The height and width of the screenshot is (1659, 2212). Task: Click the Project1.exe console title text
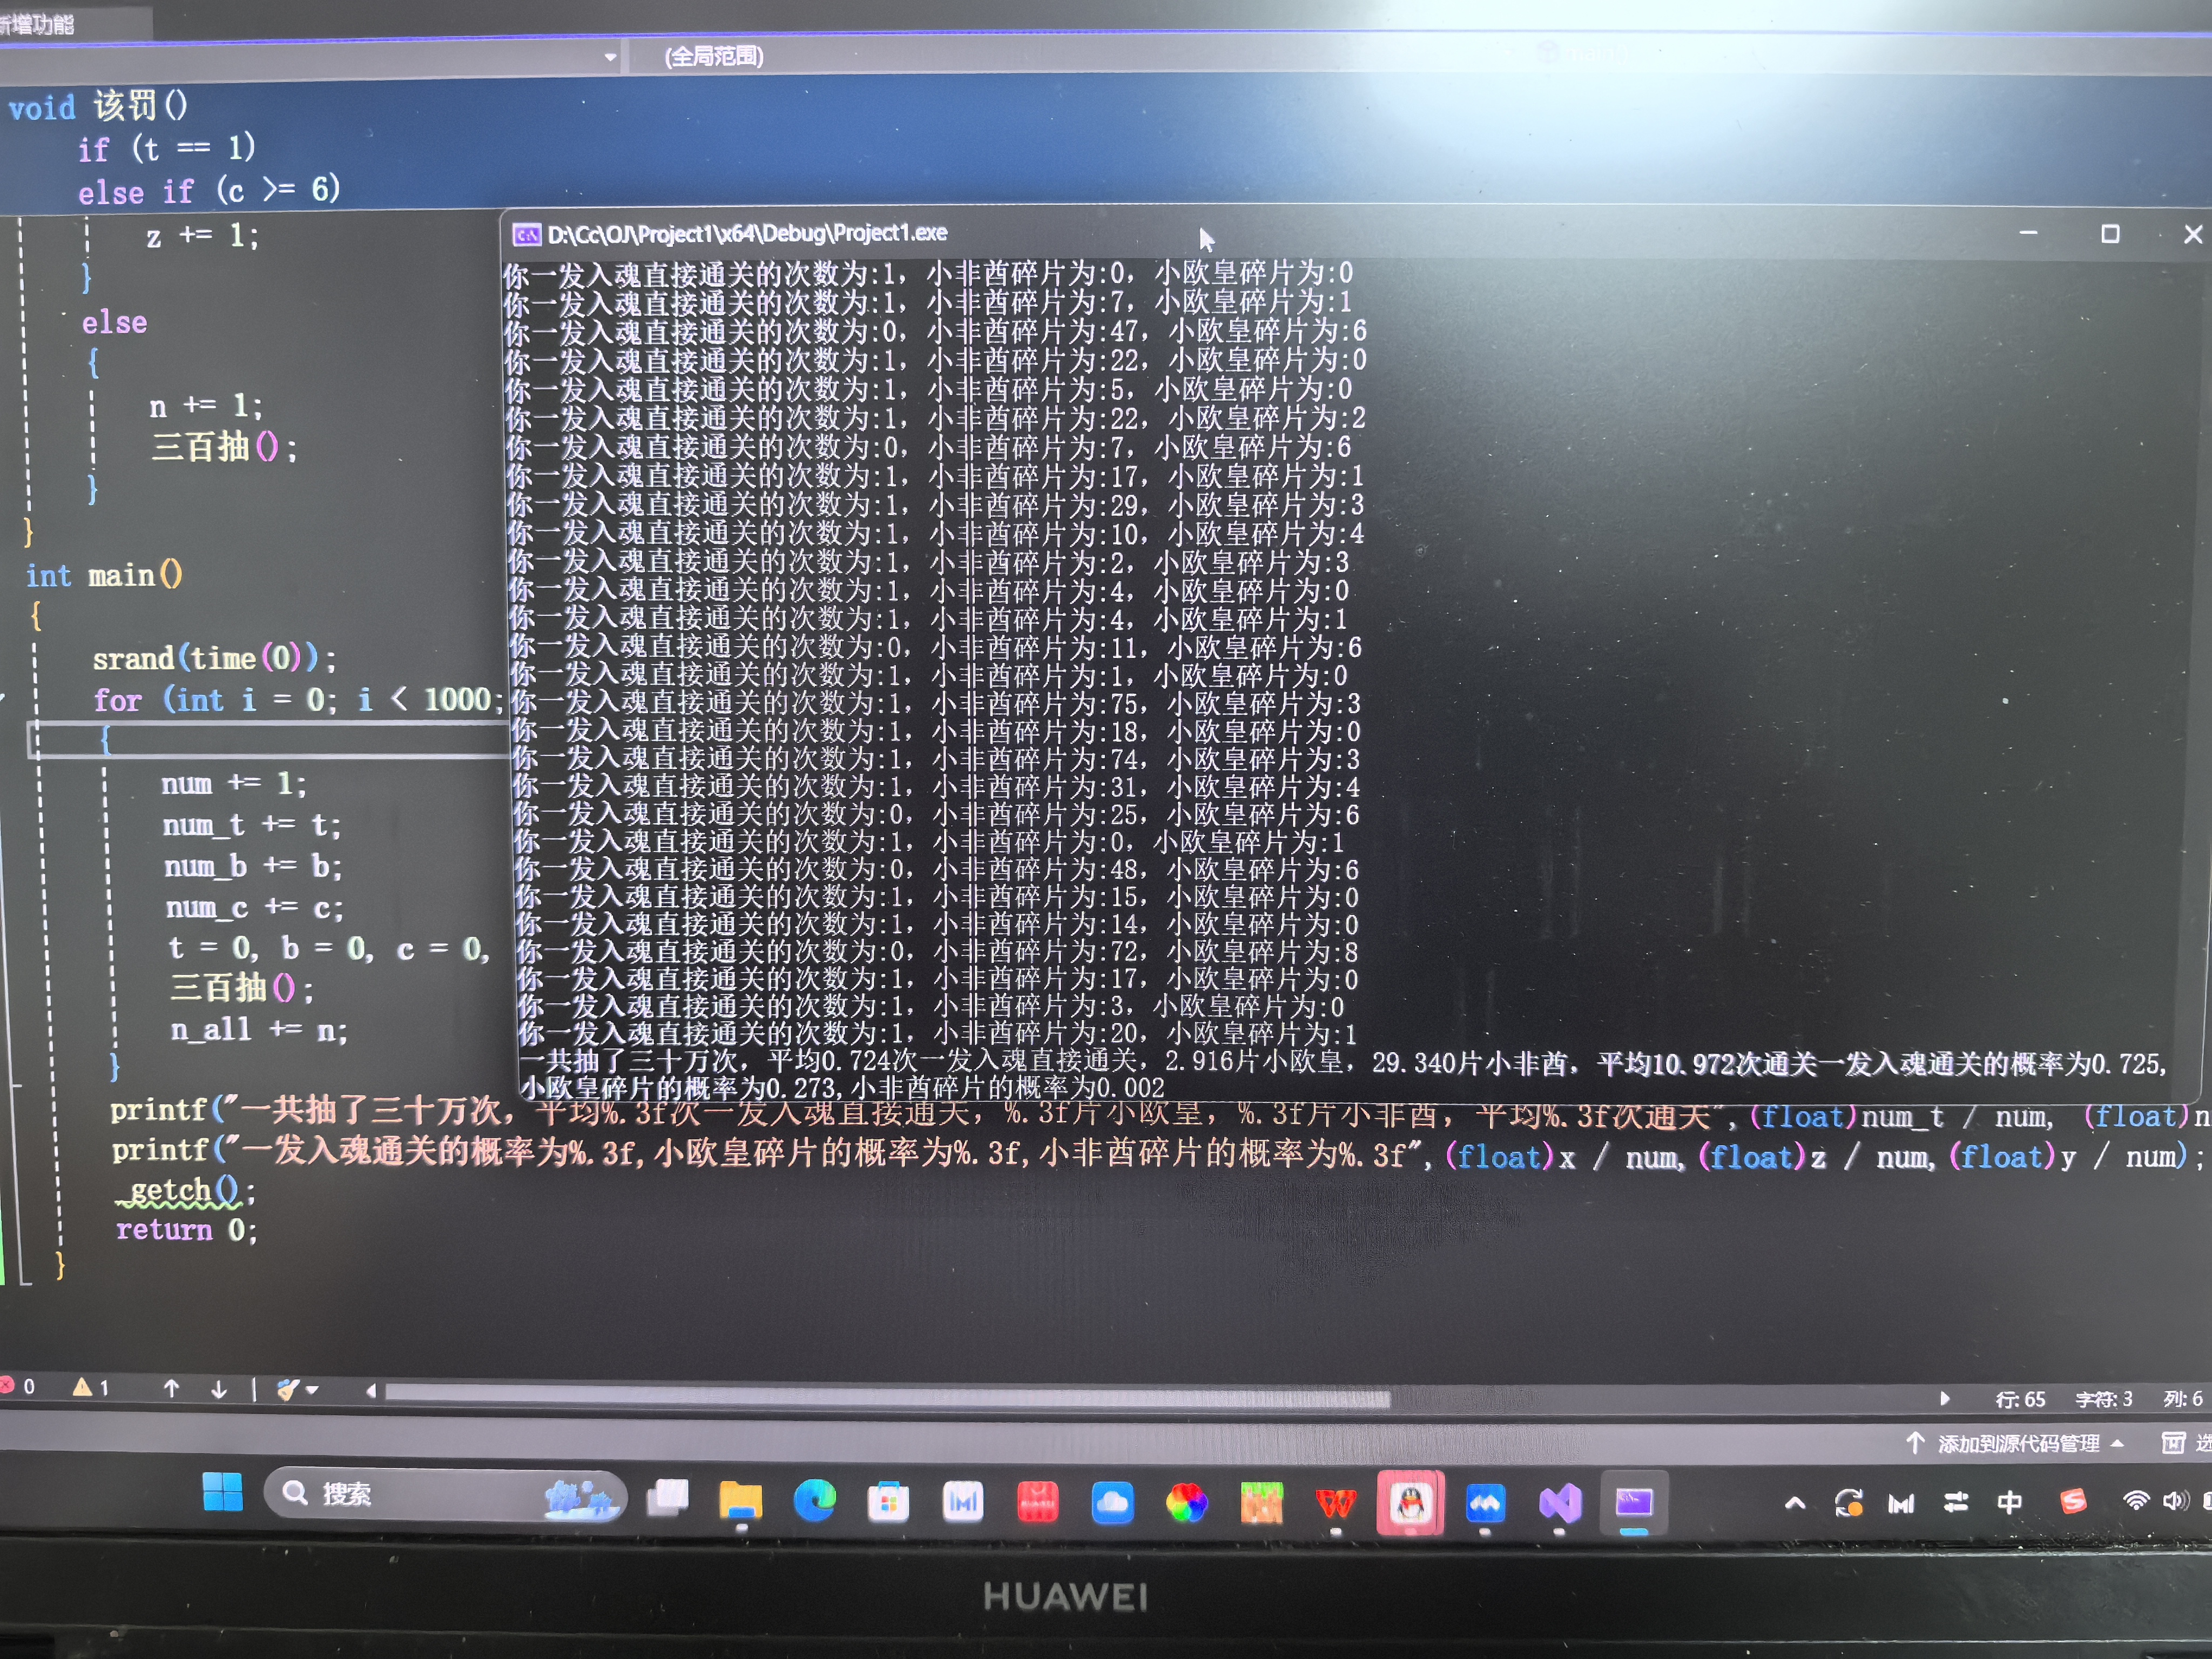point(747,234)
